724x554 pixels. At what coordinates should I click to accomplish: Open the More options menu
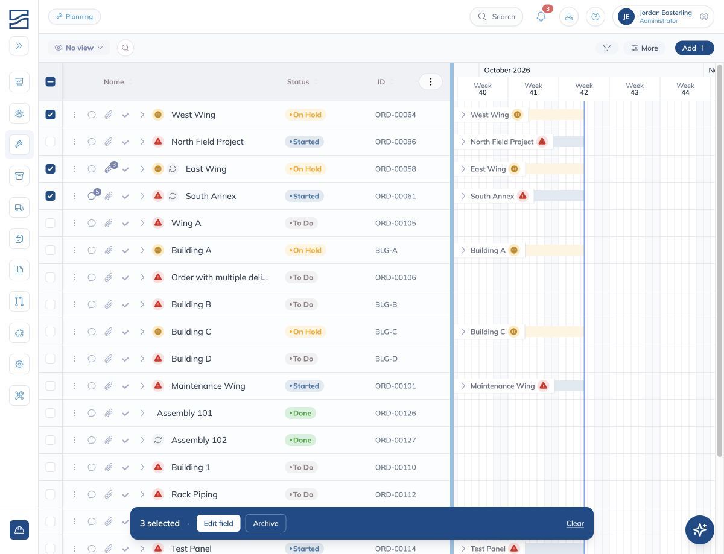coord(644,48)
